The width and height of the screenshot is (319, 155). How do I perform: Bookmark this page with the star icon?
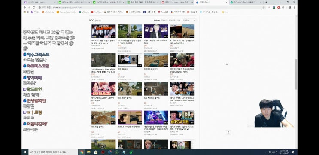pyautogui.click(x=264, y=7)
